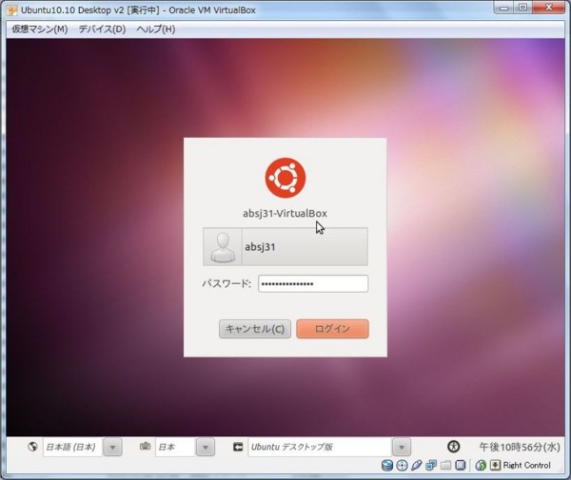The width and height of the screenshot is (571, 480).
Task: Click the keyboard layout icon
Action: (x=146, y=446)
